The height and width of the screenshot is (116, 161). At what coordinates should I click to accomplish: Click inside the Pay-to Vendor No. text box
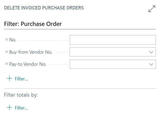click(x=109, y=64)
